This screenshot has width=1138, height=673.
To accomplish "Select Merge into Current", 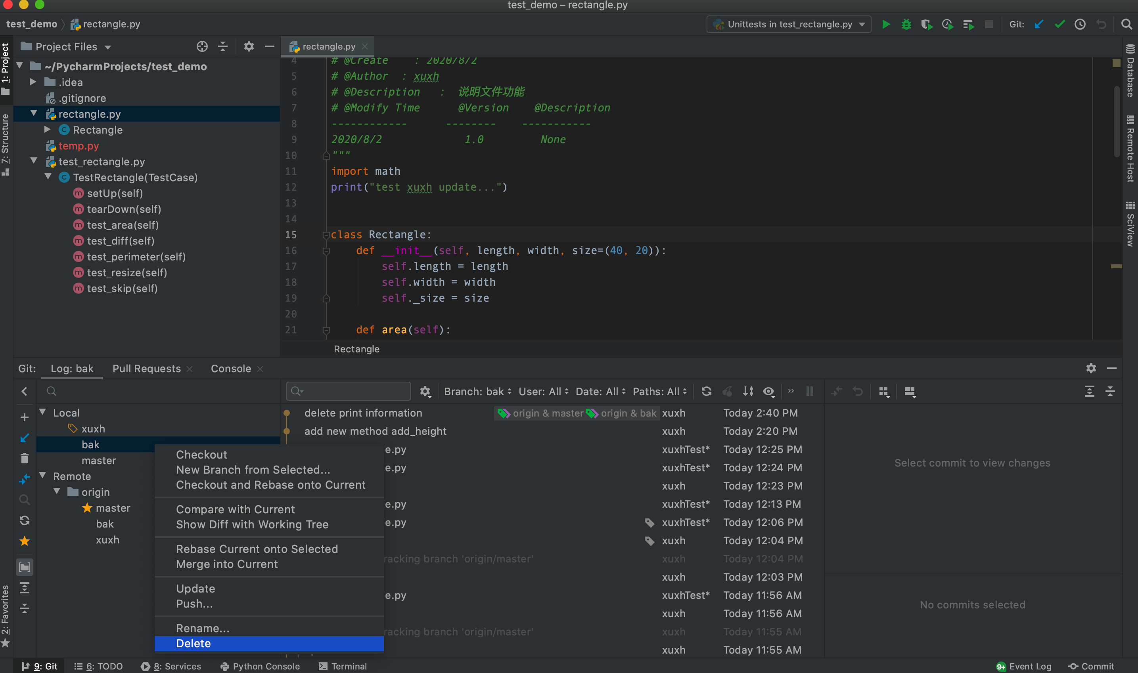I will (x=269, y=564).
